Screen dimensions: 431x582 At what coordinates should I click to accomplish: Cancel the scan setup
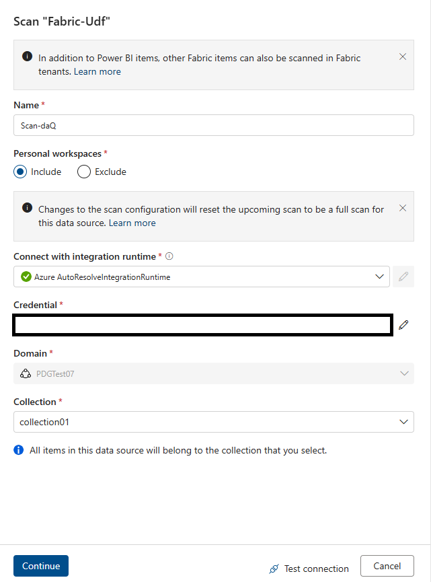click(x=387, y=566)
